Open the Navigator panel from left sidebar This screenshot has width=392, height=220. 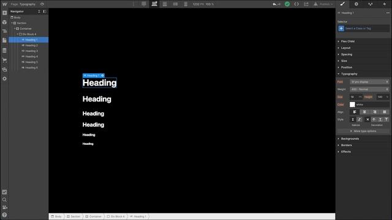point(4,31)
